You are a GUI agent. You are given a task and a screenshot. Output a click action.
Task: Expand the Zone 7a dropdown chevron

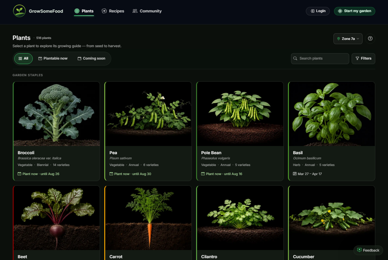tap(358, 39)
